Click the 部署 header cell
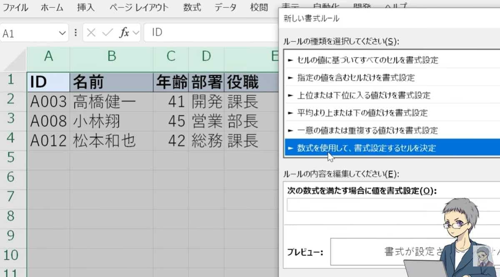500x277 pixels. [206, 82]
